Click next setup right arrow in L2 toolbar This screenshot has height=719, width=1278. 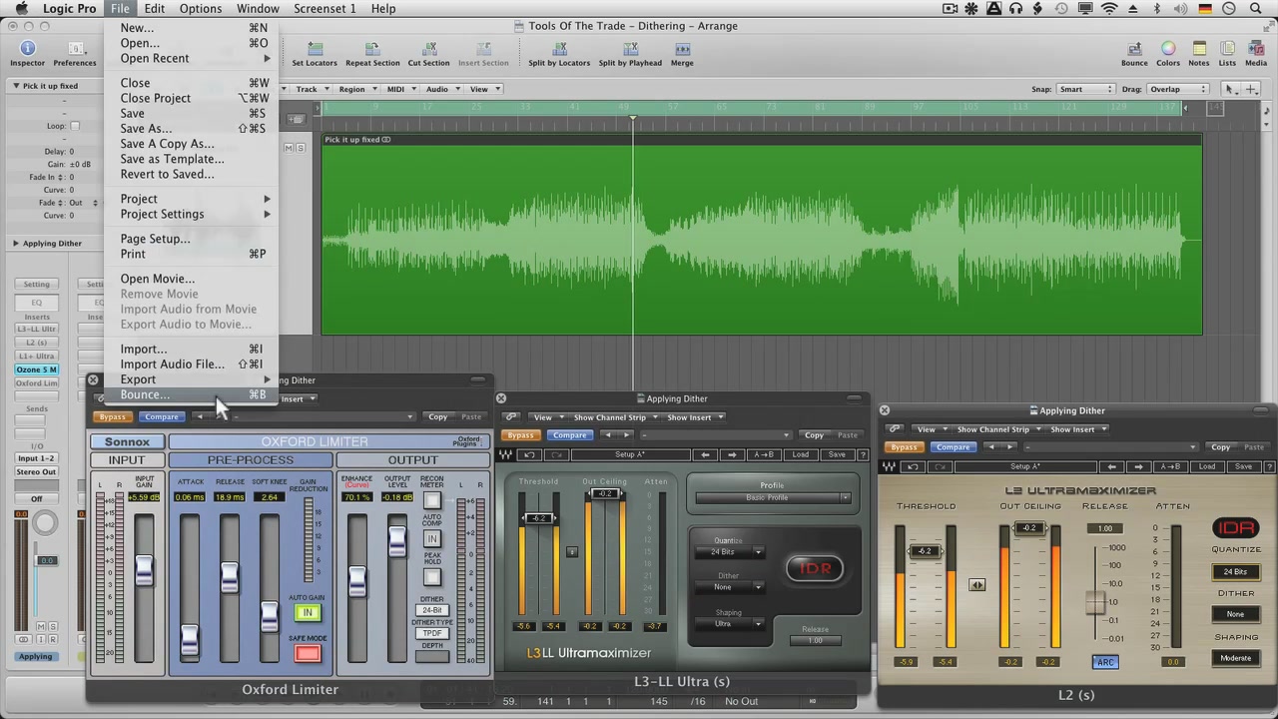tap(1138, 467)
